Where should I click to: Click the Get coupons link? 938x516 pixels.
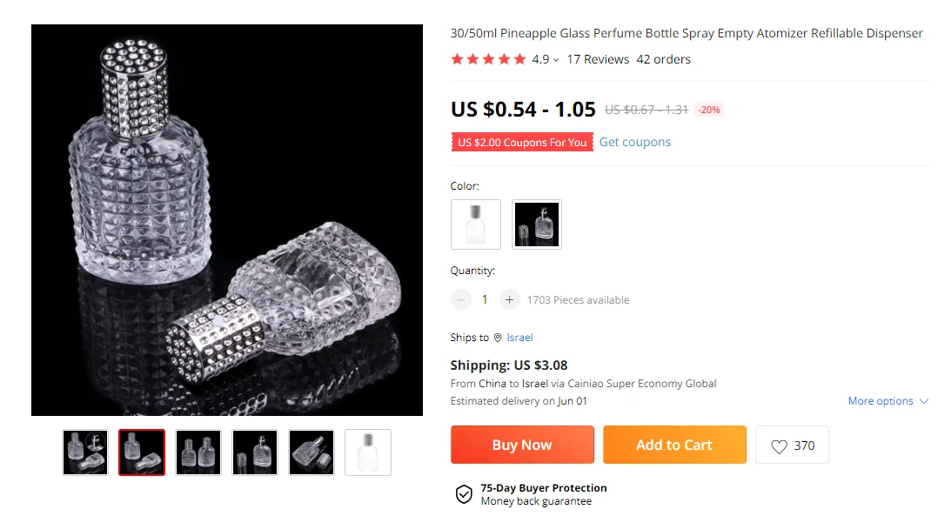point(634,142)
